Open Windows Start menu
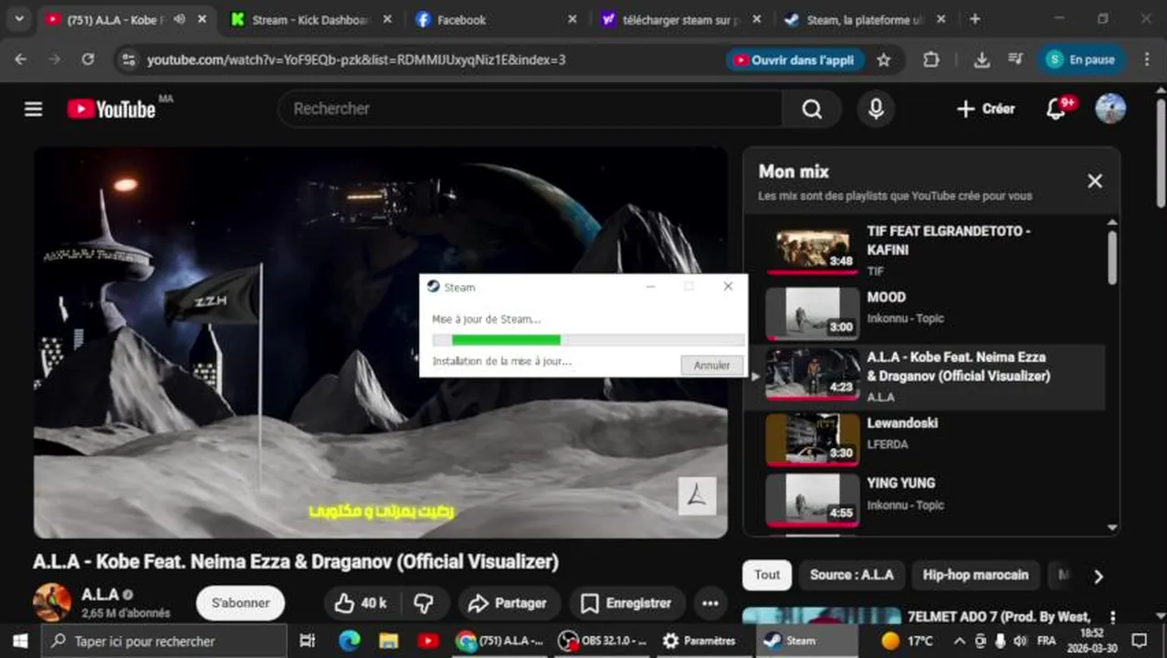1167x658 pixels. [20, 641]
